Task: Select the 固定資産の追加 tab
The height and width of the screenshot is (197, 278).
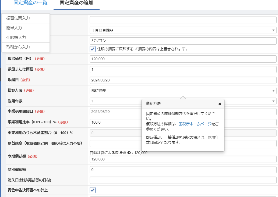Action: pyautogui.click(x=76, y=3)
